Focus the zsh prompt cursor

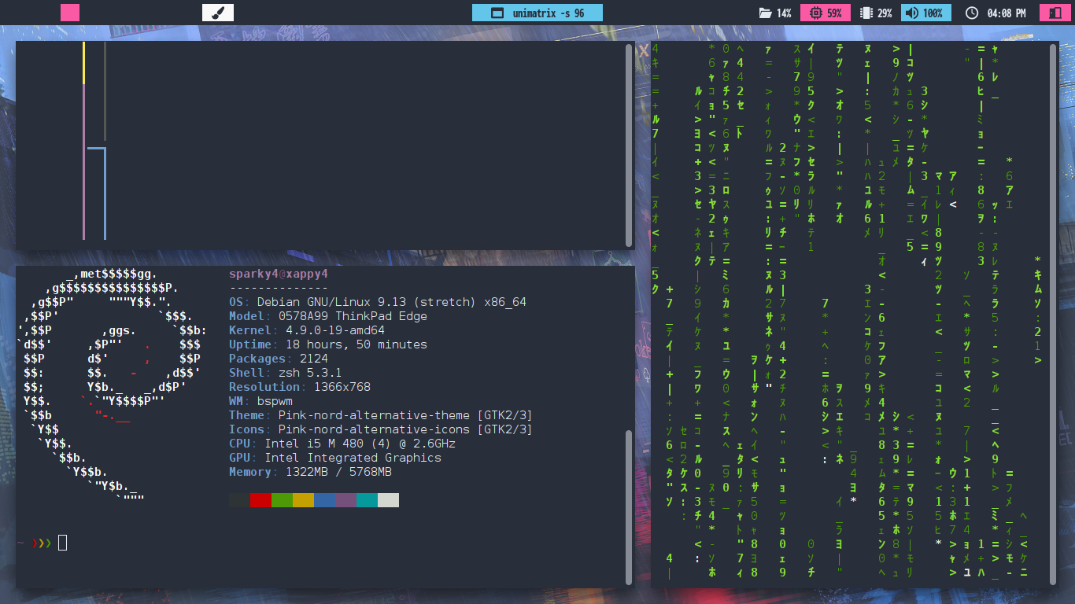(x=63, y=542)
